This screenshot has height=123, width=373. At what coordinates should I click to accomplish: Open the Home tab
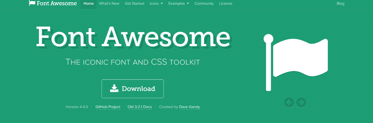89,4
